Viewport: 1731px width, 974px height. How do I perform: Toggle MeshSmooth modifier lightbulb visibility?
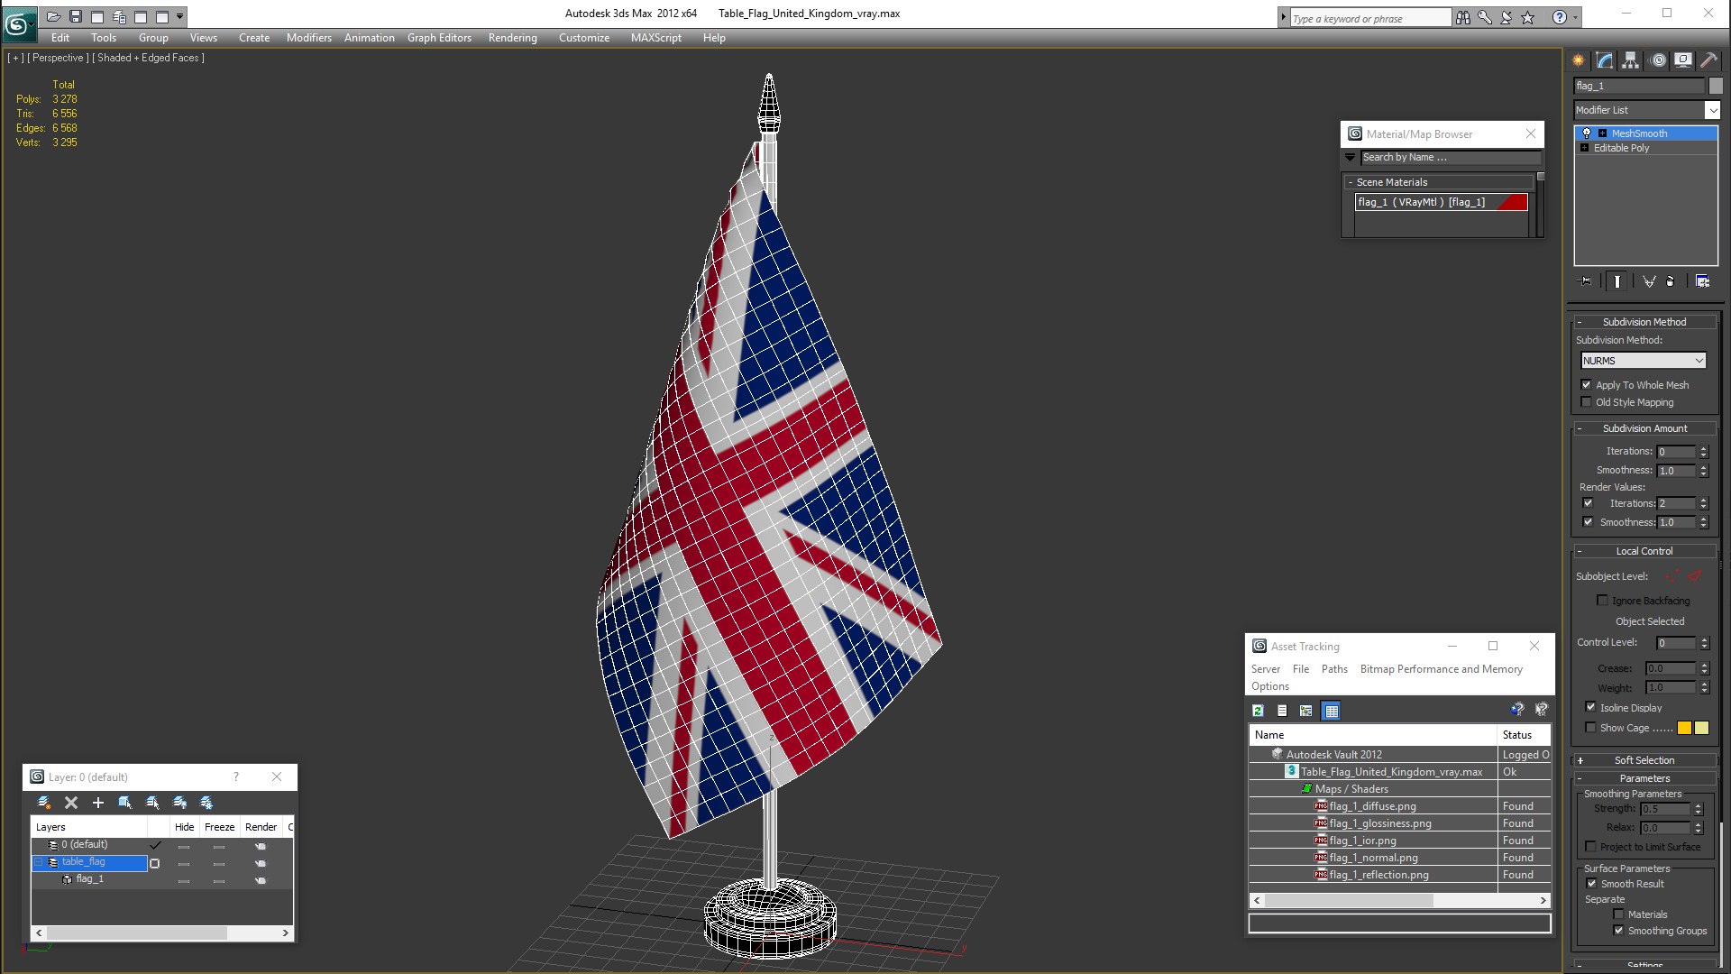[x=1587, y=133]
